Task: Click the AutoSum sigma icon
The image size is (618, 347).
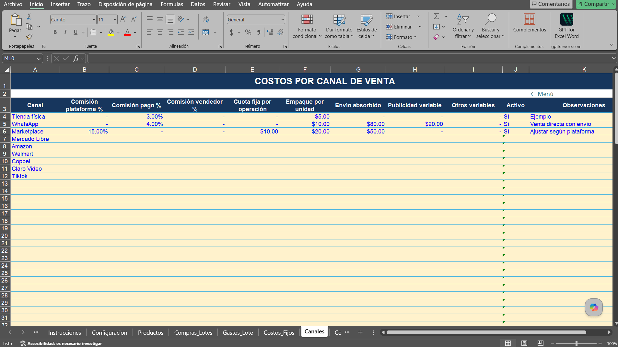Action: [x=437, y=17]
